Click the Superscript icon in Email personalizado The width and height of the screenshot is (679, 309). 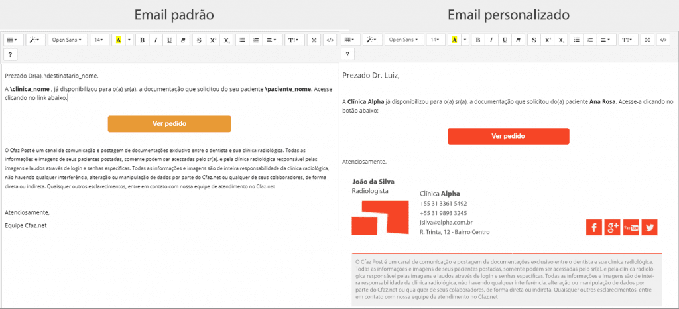(x=548, y=40)
